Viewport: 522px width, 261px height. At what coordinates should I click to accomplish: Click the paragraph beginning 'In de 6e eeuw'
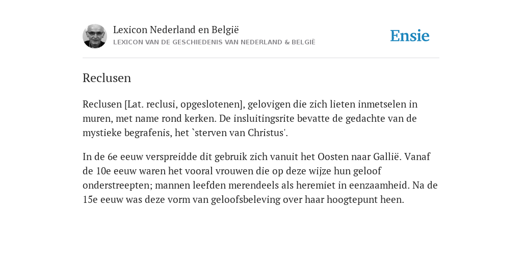(260, 178)
